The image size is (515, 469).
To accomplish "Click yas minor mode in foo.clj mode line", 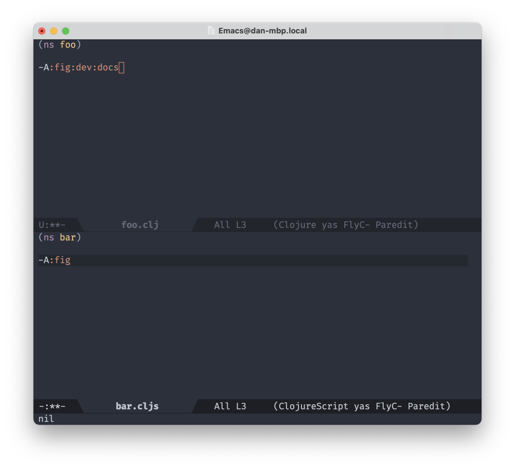I will 329,225.
